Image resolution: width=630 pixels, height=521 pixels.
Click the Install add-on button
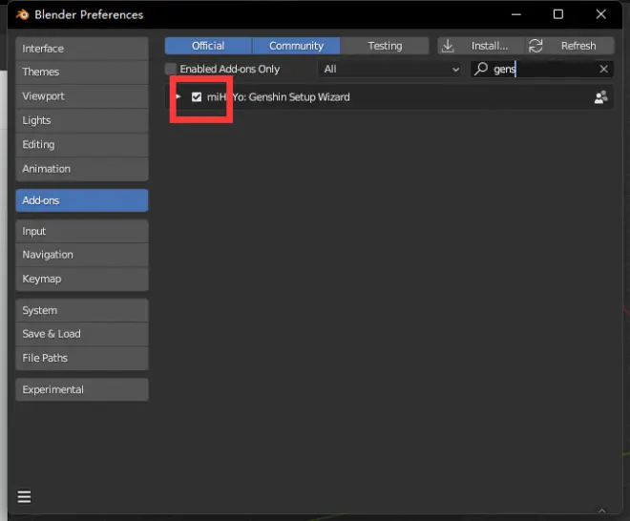(x=481, y=46)
